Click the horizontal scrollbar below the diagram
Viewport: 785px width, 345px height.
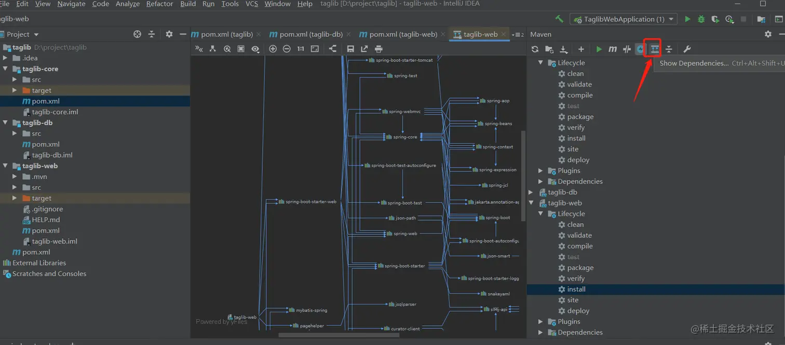(337, 335)
